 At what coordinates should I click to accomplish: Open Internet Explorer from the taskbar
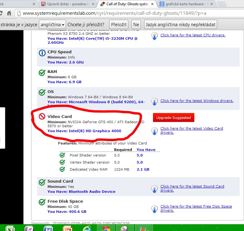click(x=87, y=228)
